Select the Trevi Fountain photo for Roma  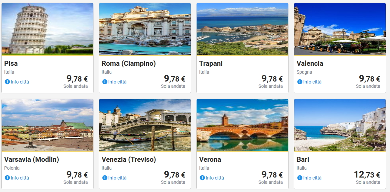[145, 29]
